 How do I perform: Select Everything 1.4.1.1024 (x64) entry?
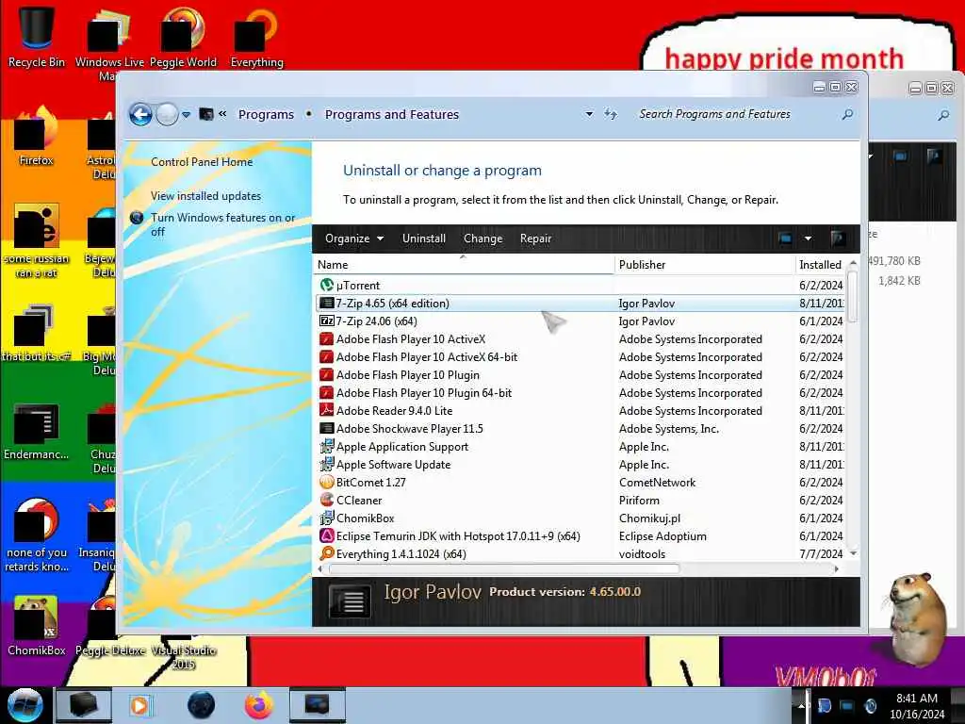pyautogui.click(x=581, y=554)
